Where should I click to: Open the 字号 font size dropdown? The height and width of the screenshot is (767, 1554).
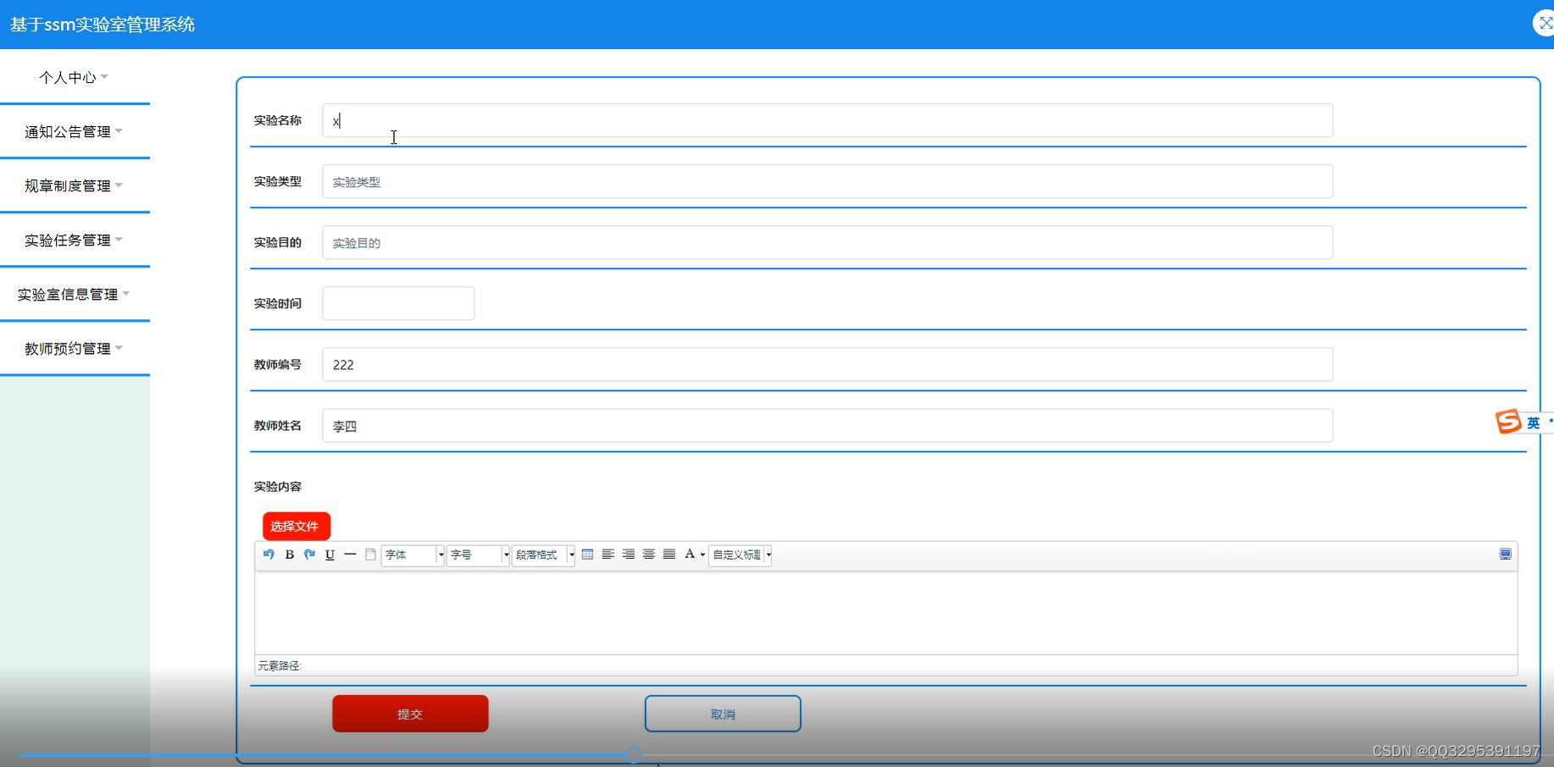[478, 555]
